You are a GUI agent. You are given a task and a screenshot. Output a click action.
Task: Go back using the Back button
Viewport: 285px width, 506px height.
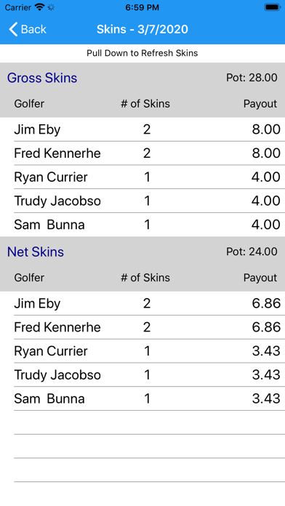(x=28, y=29)
